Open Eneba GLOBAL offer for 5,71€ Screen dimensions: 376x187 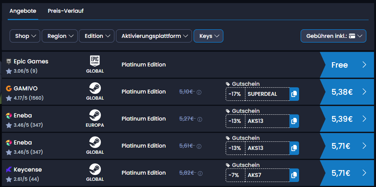[347, 146]
